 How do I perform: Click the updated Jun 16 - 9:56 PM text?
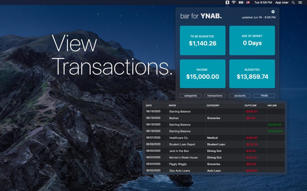pyautogui.click(x=259, y=17)
